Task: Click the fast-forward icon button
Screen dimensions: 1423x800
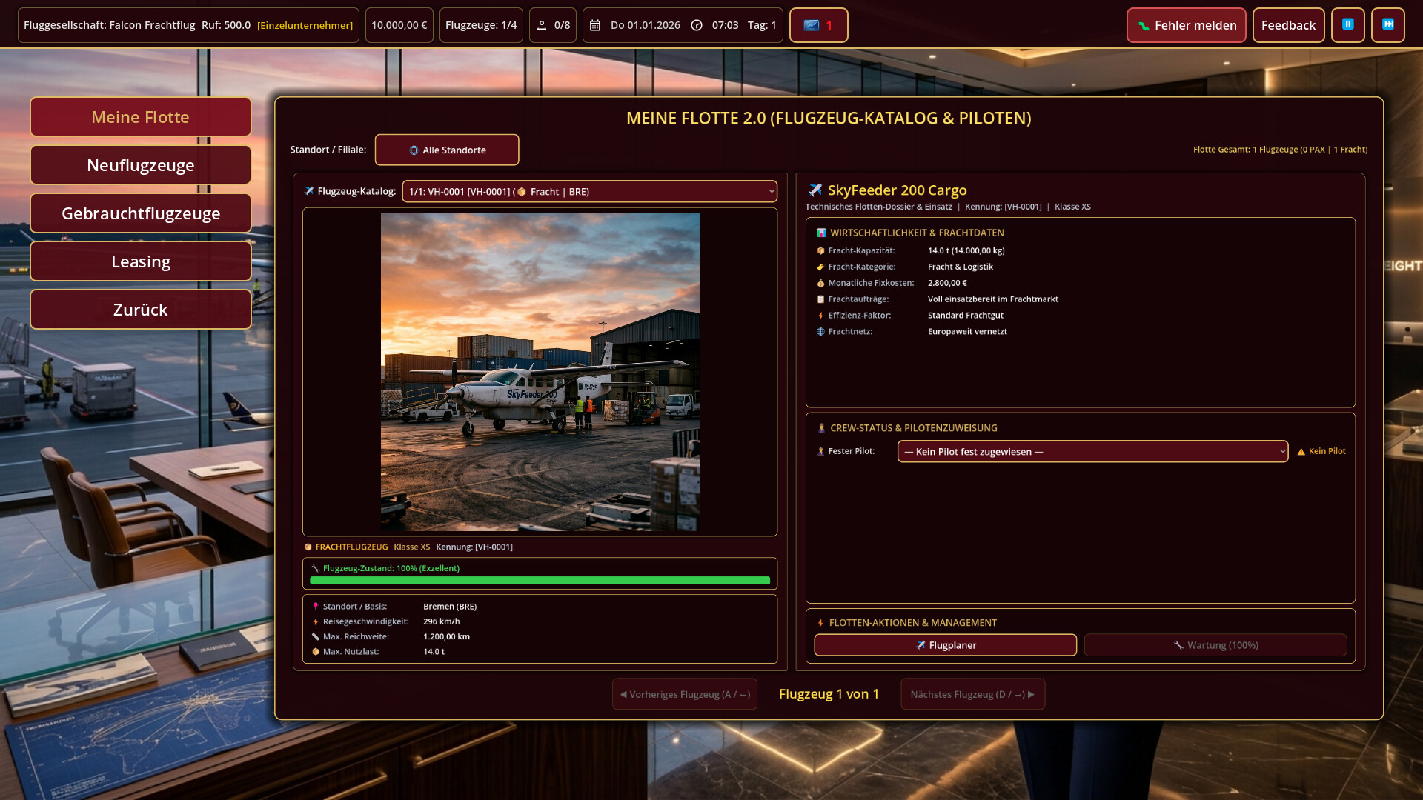Action: coord(1387,25)
